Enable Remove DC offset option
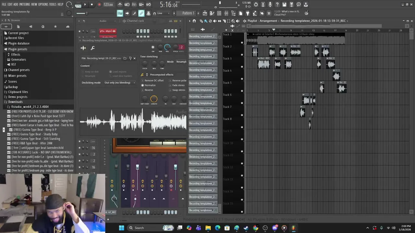The width and height of the screenshot is (415, 233). [x=152, y=80]
